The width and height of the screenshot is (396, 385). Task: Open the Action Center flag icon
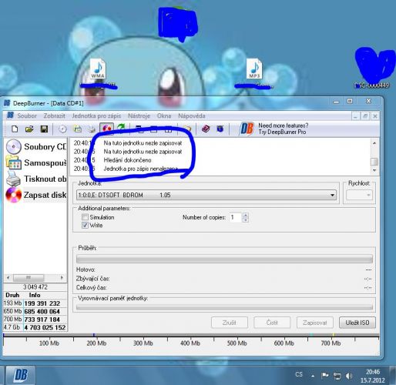click(324, 376)
